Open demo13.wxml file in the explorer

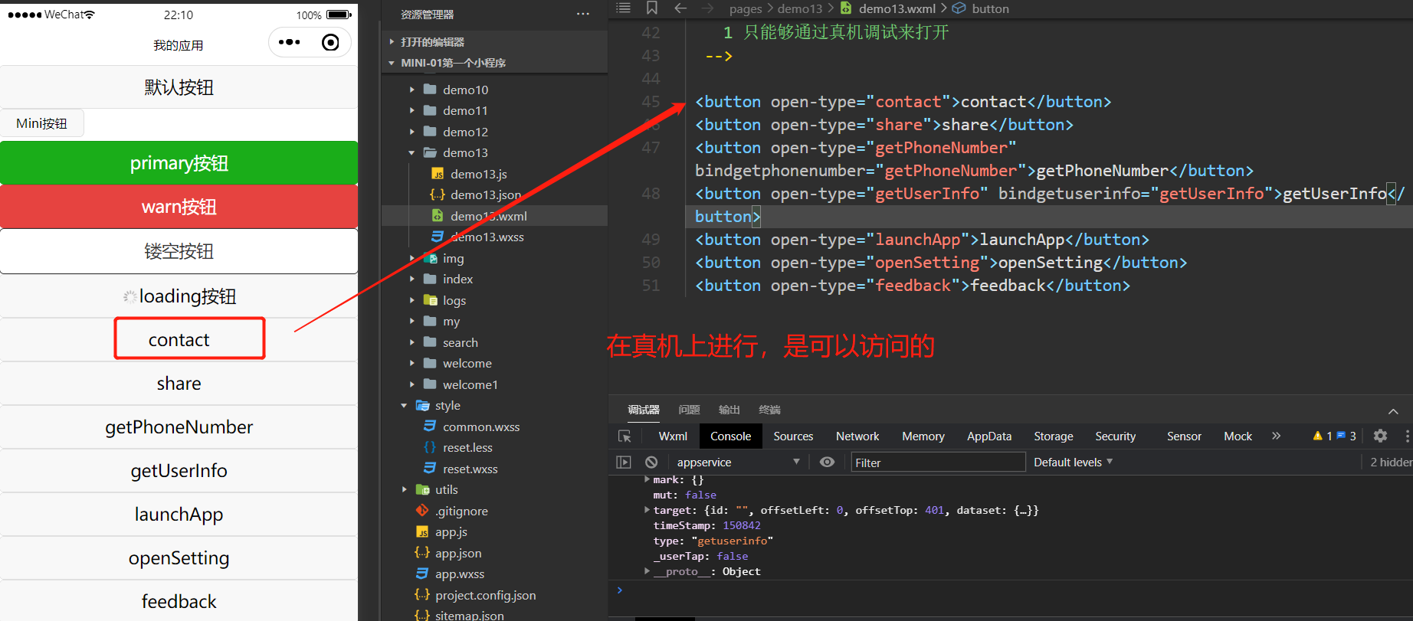[488, 216]
